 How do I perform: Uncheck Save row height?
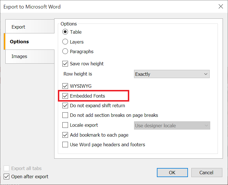tap(65, 64)
